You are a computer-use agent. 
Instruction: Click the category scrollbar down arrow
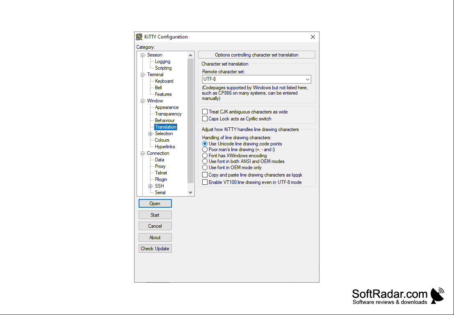point(190,193)
